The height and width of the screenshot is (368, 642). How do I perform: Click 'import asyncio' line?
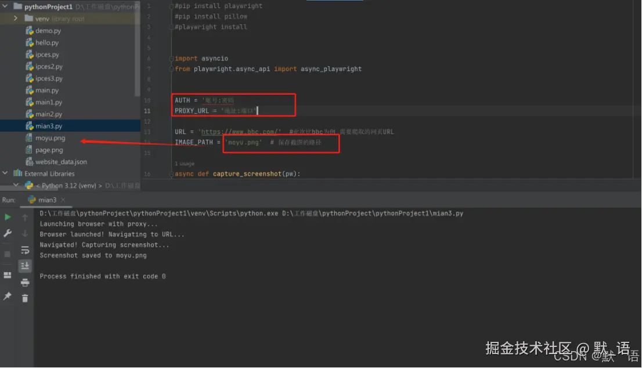coord(201,59)
